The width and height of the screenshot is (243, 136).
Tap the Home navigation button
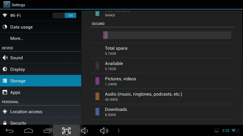pos(28,131)
